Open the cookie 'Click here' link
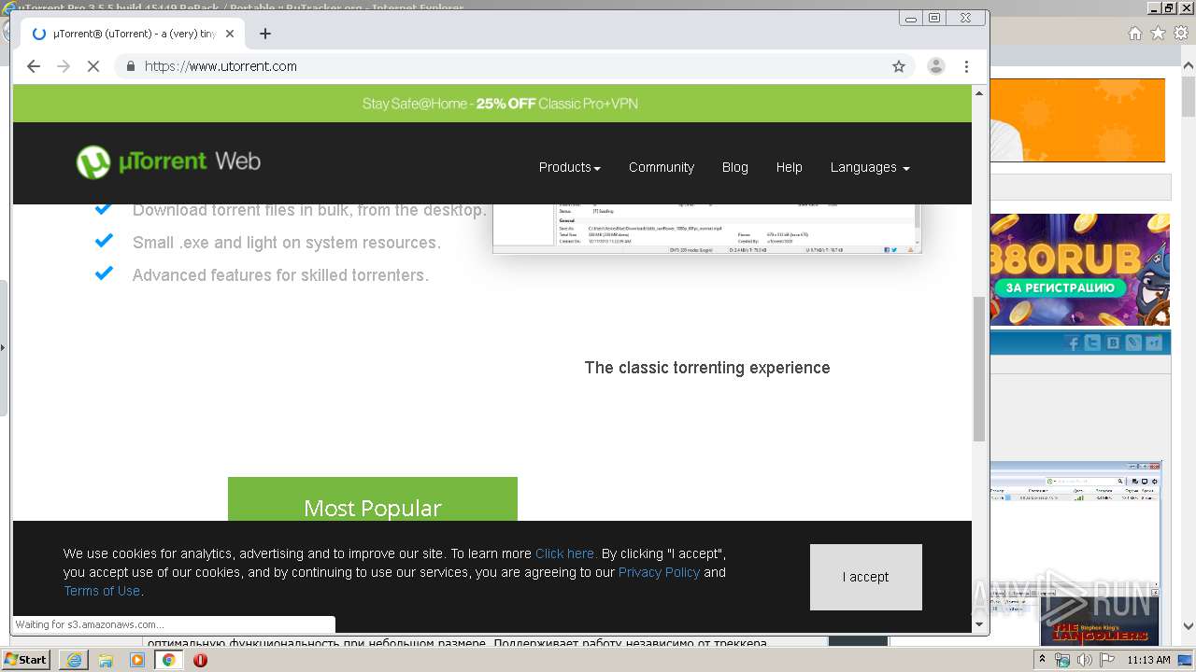Viewport: 1196px width, 672px height. point(565,553)
